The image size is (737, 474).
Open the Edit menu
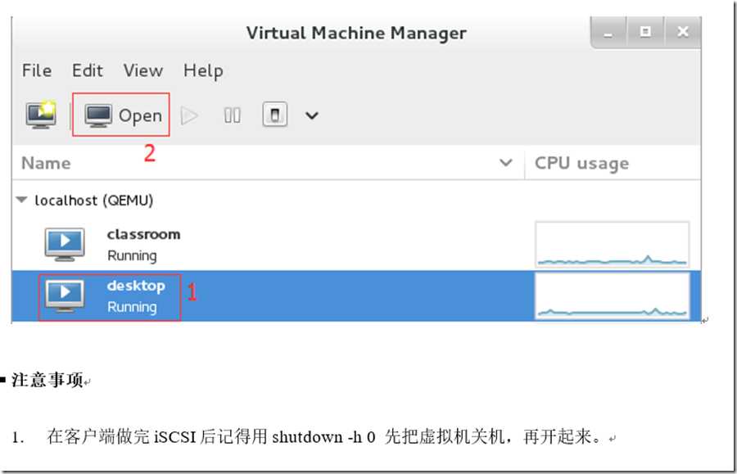[88, 70]
